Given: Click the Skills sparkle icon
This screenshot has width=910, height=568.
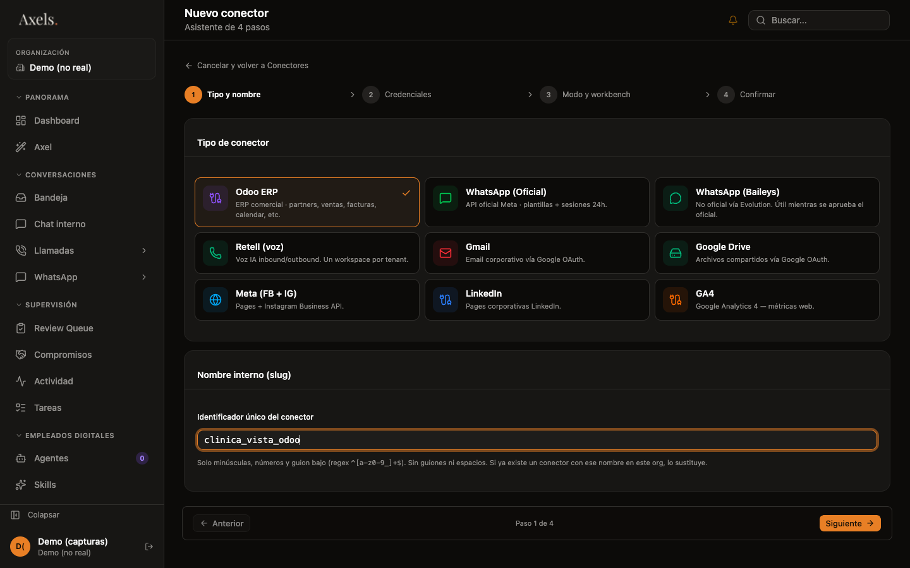Looking at the screenshot, I should click(21, 485).
